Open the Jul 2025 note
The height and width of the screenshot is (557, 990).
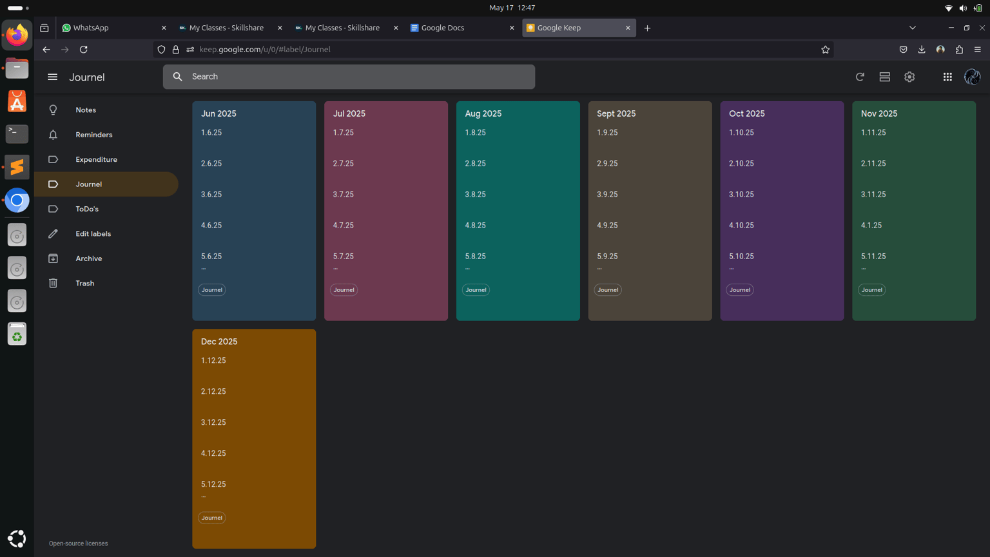click(386, 211)
